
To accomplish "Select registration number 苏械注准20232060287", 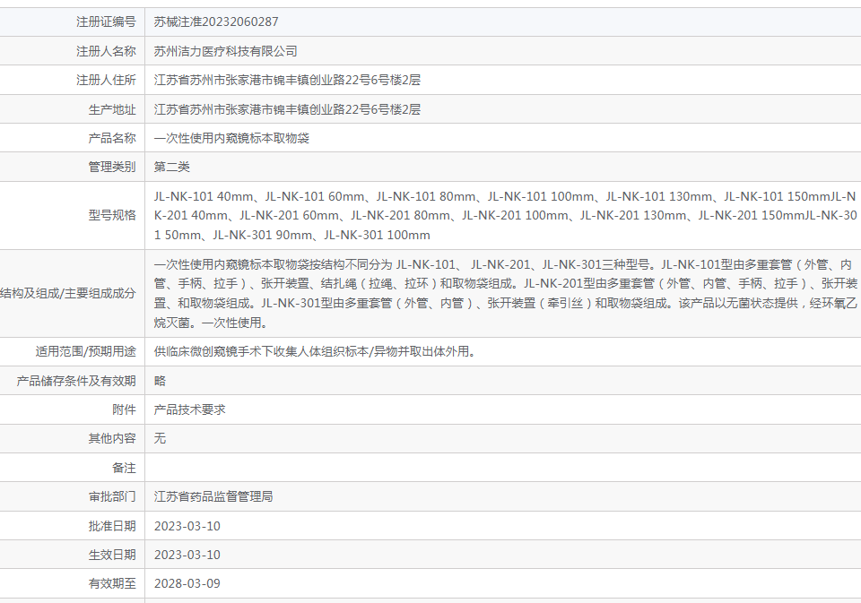I will [216, 22].
